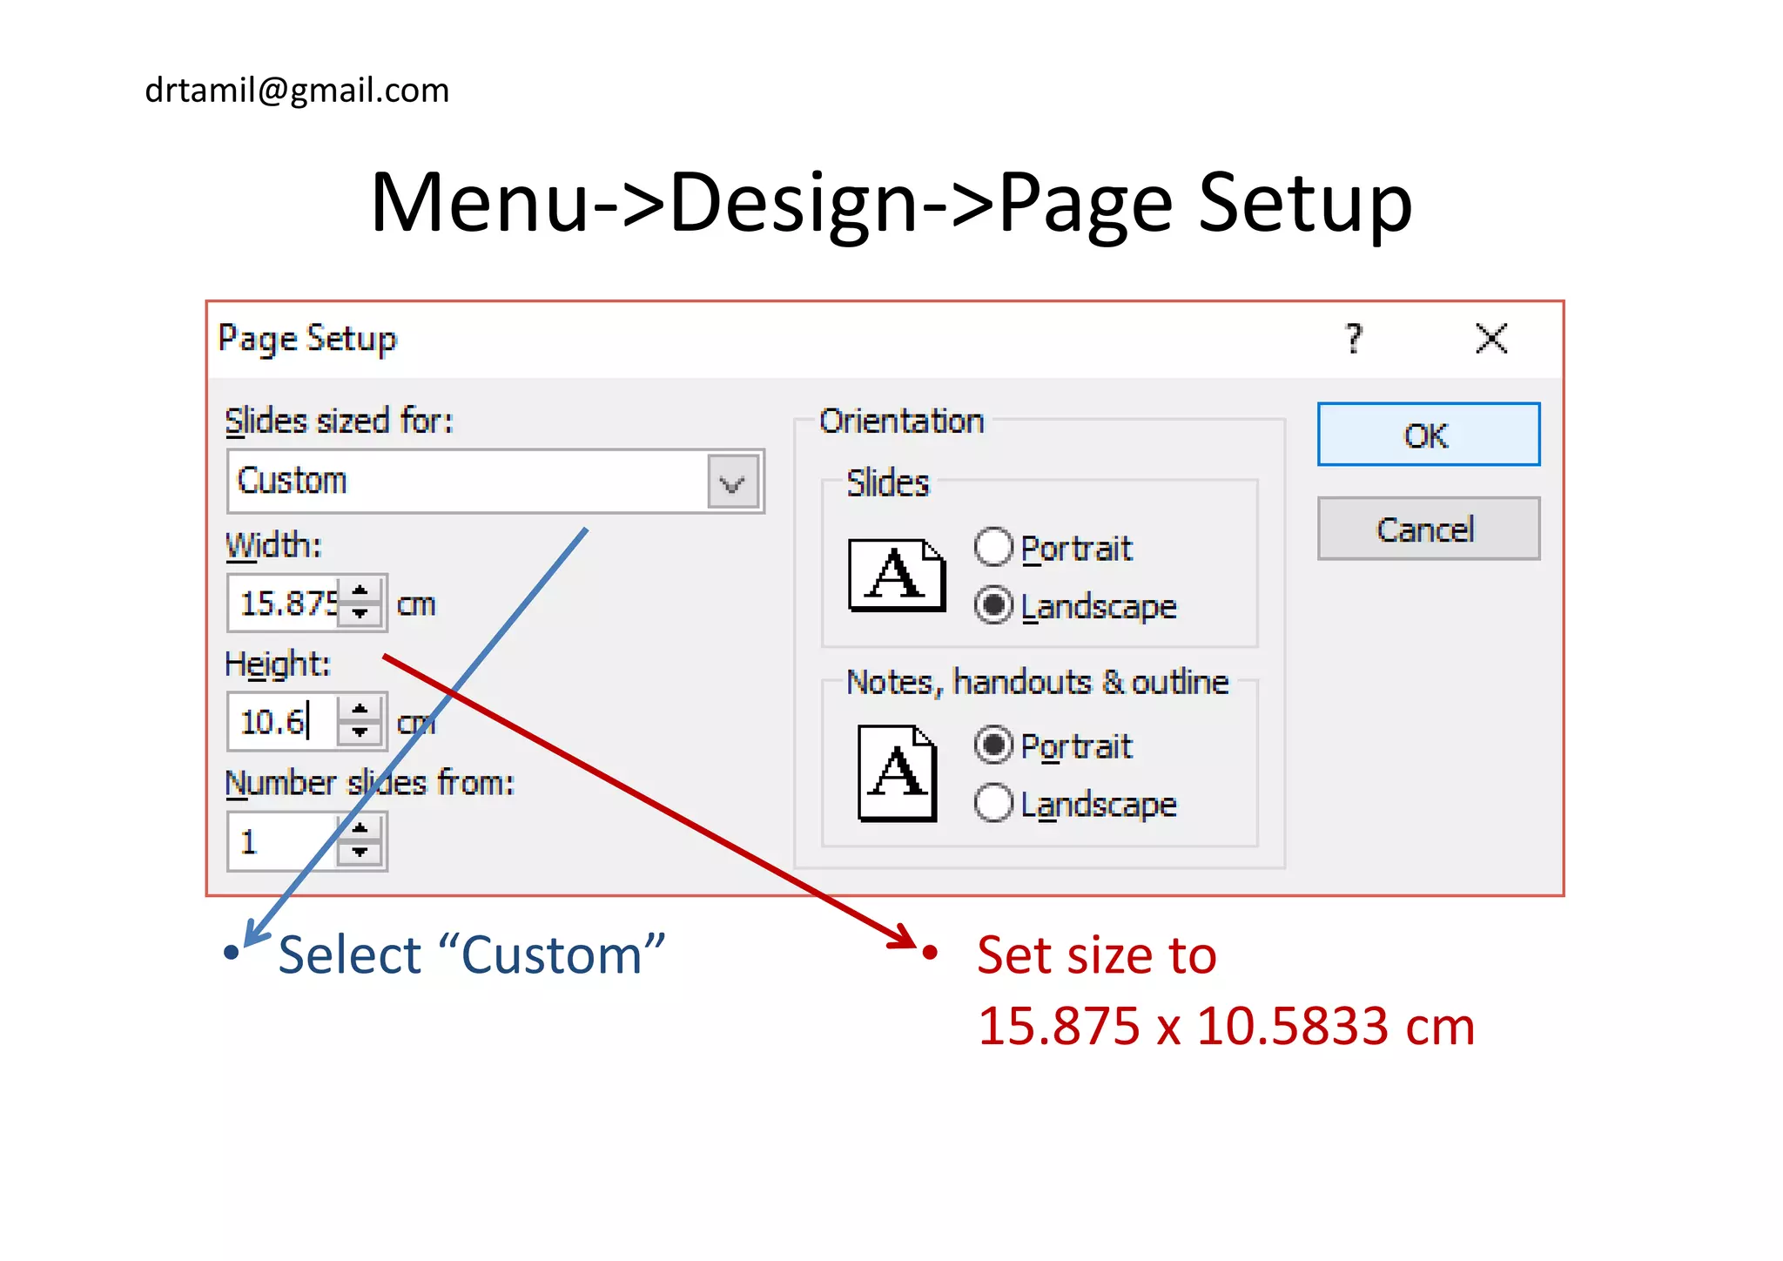Screen dimensions: 1783x1261
Task: Decrease Width with down stepper arrow
Action: 360,615
